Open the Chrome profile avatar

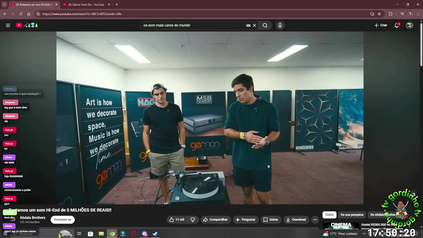410,14
